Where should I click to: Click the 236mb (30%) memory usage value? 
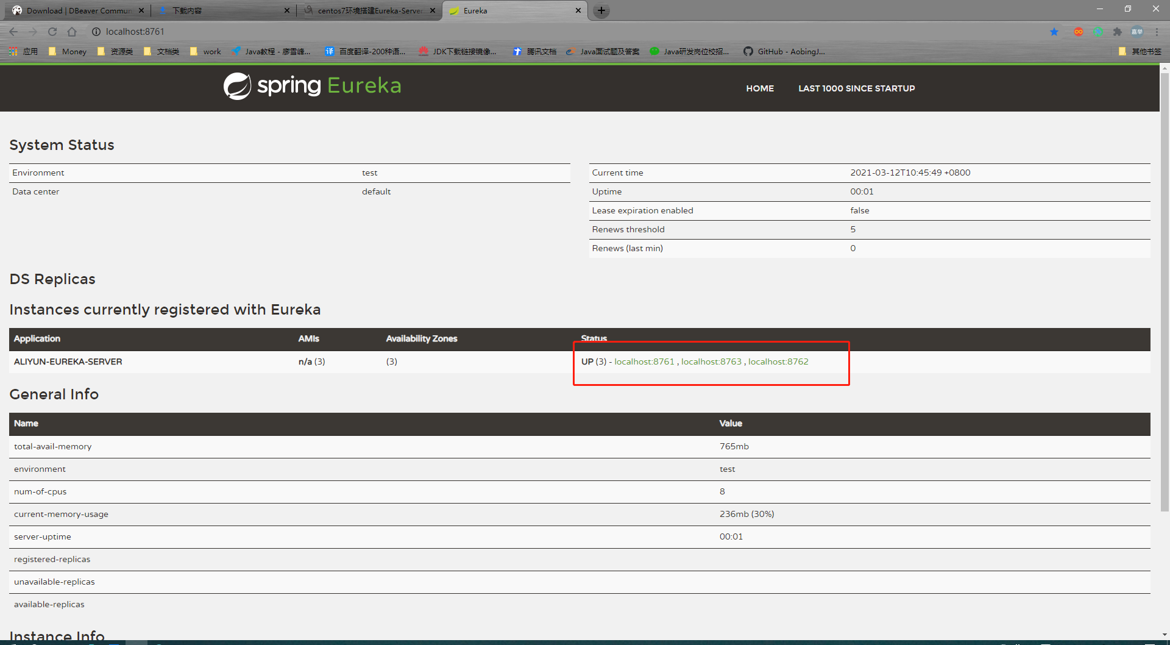(x=747, y=514)
